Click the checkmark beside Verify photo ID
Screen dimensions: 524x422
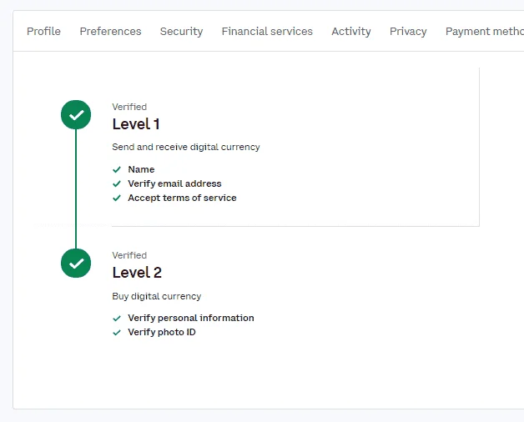[117, 333]
